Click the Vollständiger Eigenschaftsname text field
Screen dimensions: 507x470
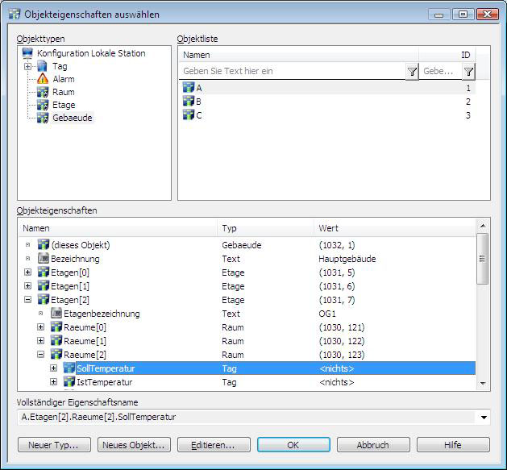(x=247, y=418)
